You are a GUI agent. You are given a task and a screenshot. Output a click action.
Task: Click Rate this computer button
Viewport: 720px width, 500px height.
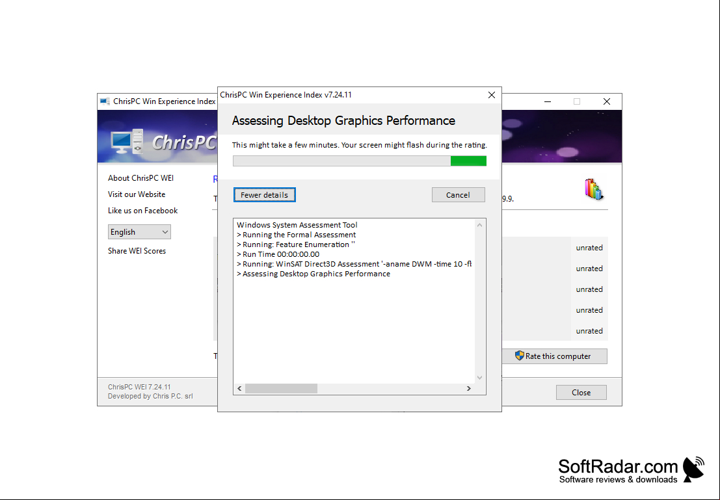tap(554, 356)
